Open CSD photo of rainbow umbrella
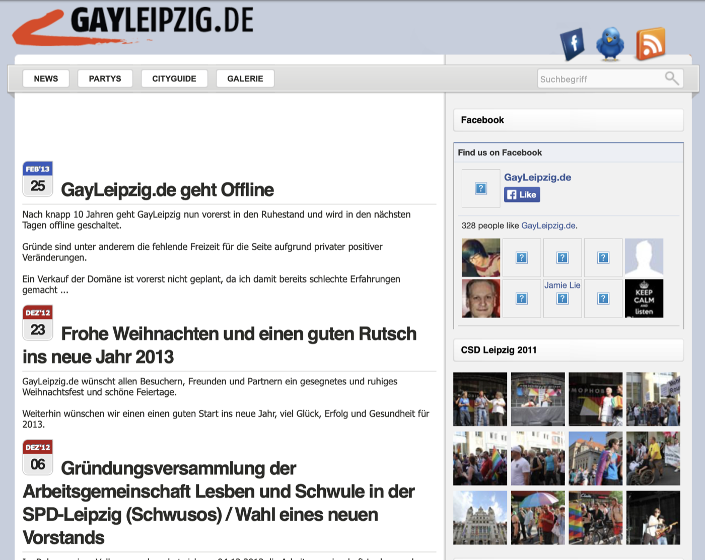The image size is (705, 560). coord(538,518)
